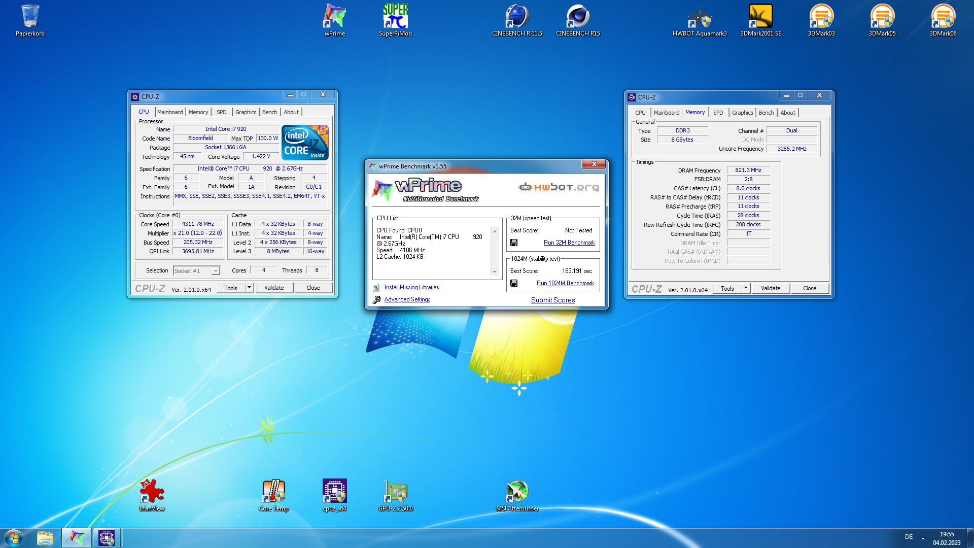Image resolution: width=974 pixels, height=548 pixels.
Task: Launch CINEBENCH R11.5 desktop icon
Action: pyautogui.click(x=517, y=20)
